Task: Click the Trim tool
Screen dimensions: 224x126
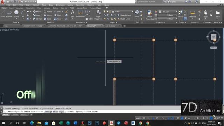Action: tap(57, 12)
